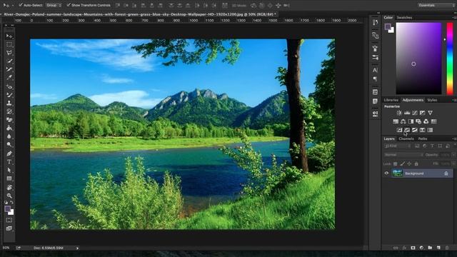This screenshot has height=257, width=457.
Task: Toggle Lock image pixels brush icon
Action: tap(402, 163)
